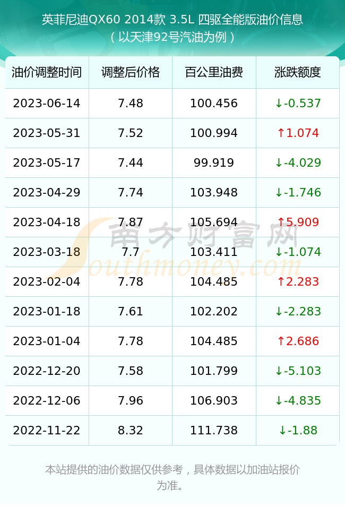Click the date 2023-06-14 cell

point(47,104)
